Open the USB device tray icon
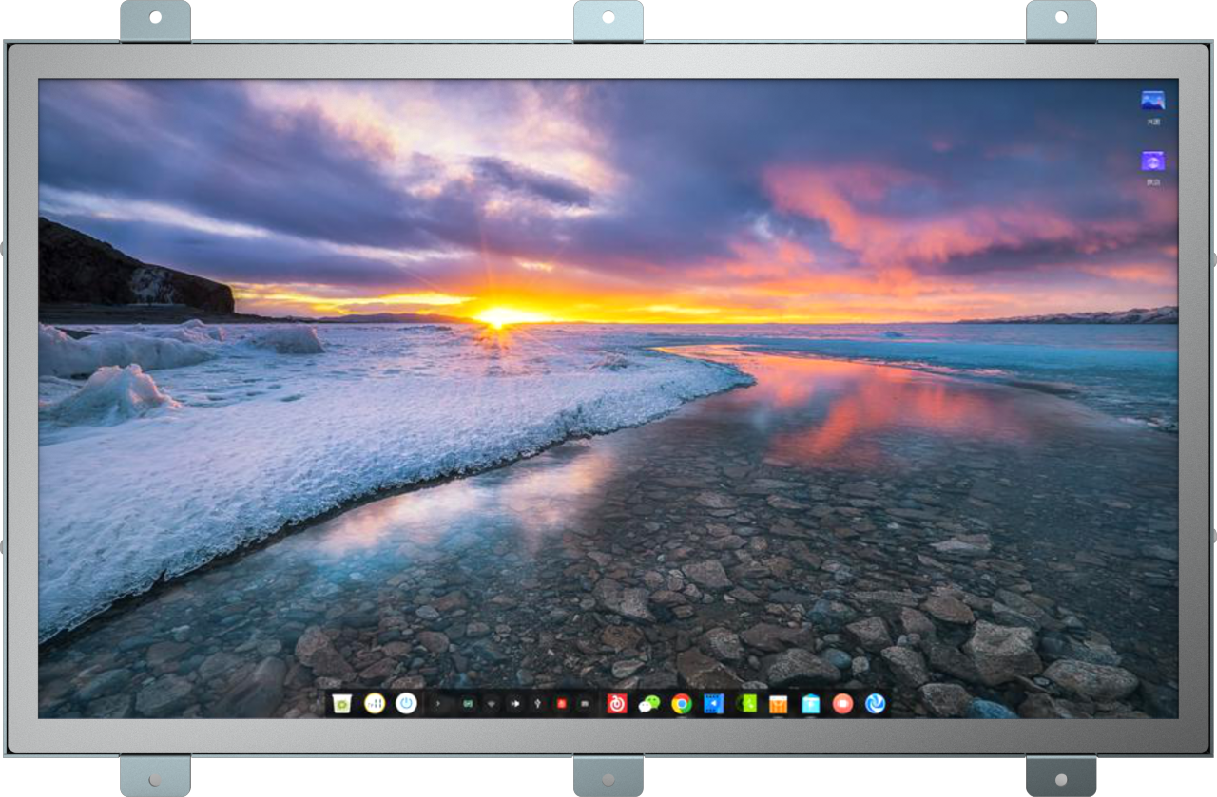The height and width of the screenshot is (797, 1217). pos(538,704)
